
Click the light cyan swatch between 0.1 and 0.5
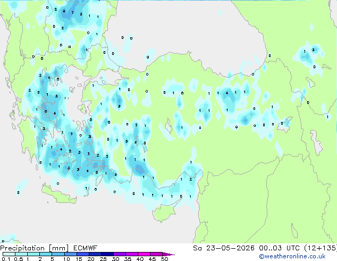tap(9, 254)
